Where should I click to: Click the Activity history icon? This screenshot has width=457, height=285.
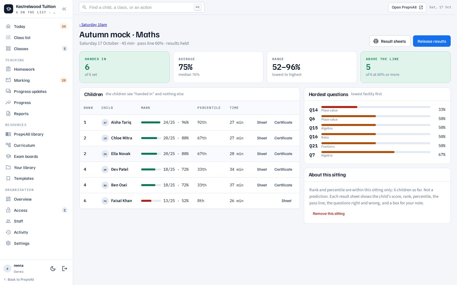[8, 232]
